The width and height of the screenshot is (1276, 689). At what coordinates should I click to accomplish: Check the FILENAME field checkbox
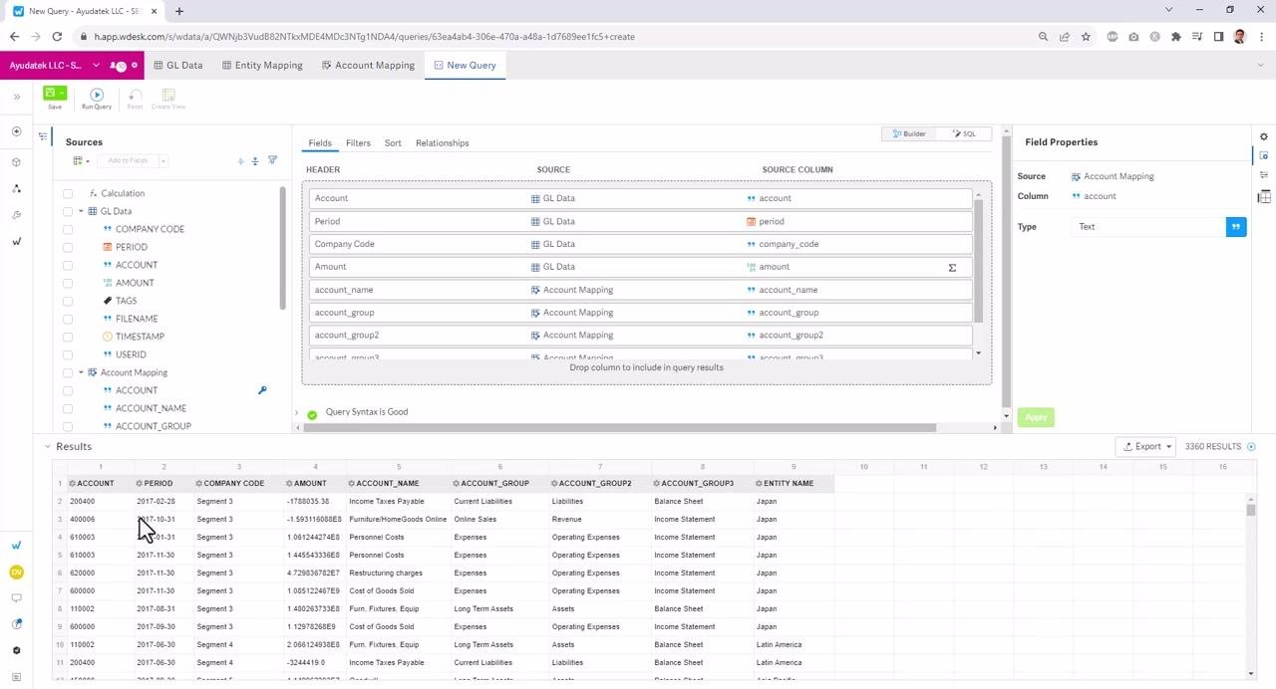[68, 319]
